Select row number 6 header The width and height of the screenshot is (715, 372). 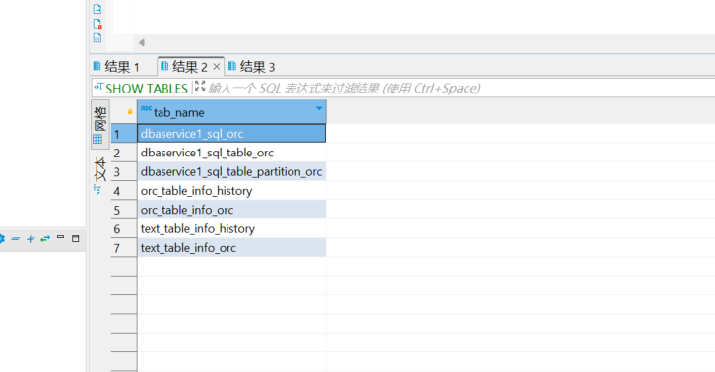124,229
